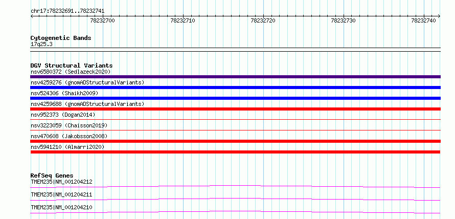Click the magenta NM_001204210 gene line
This screenshot has height=219, width=455.
coord(235,212)
